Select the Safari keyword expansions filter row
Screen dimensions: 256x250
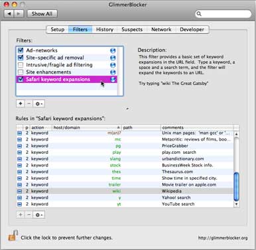coord(66,80)
